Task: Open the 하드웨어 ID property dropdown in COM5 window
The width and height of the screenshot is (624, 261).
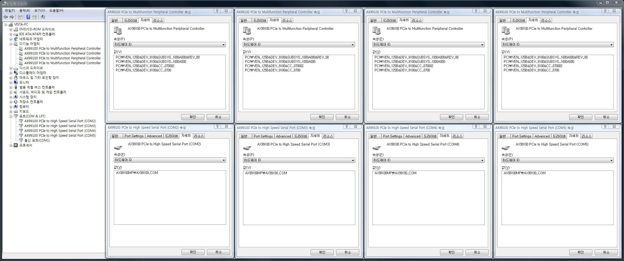Action: click(x=557, y=160)
